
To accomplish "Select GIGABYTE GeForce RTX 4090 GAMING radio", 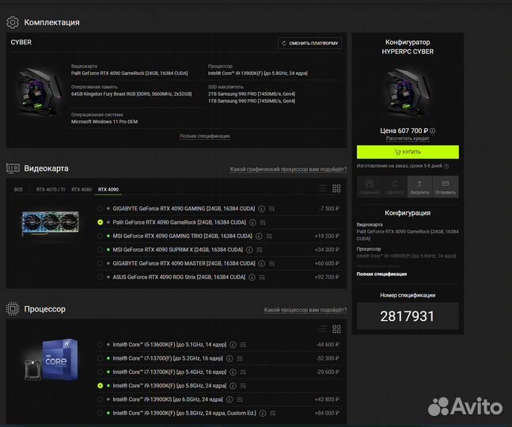I will coord(100,209).
